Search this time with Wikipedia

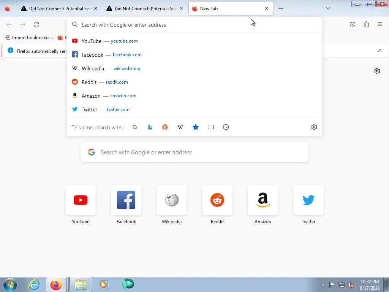click(x=180, y=127)
